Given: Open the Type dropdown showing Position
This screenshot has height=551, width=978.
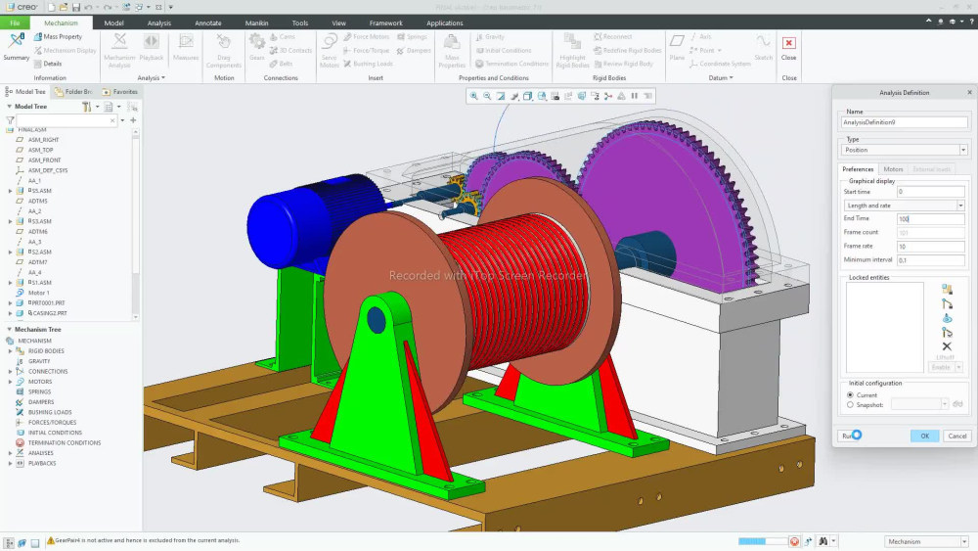Looking at the screenshot, I should coord(905,150).
